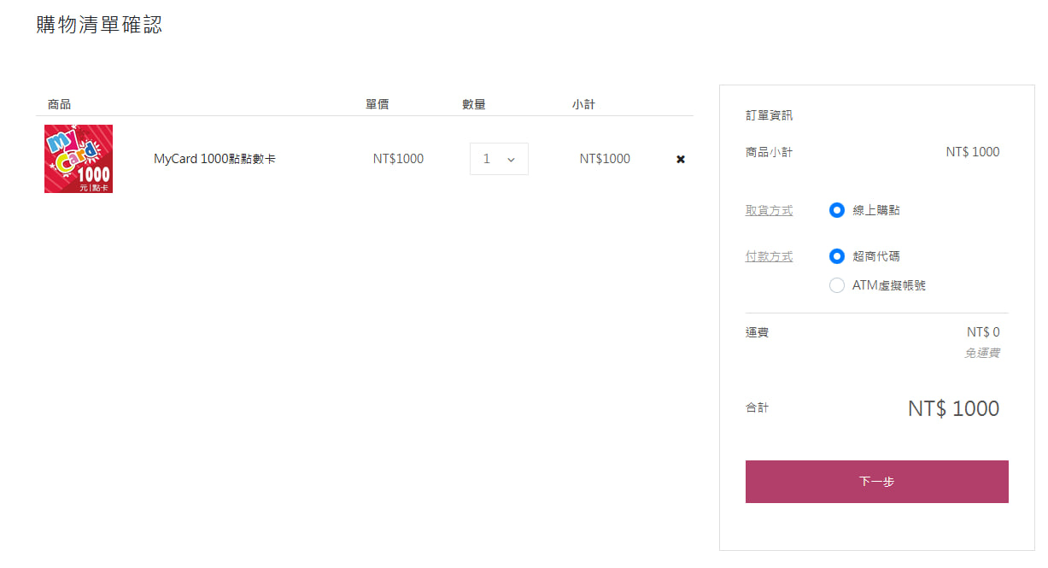Viewport: 1048px width, 568px height.
Task: Click the 小計 column header
Action: tap(583, 104)
